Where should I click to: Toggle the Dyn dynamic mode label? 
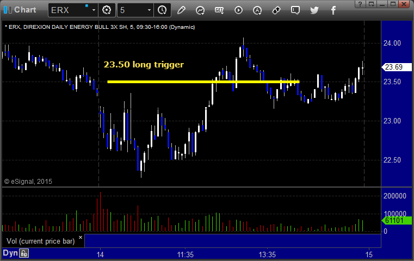tap(10, 253)
